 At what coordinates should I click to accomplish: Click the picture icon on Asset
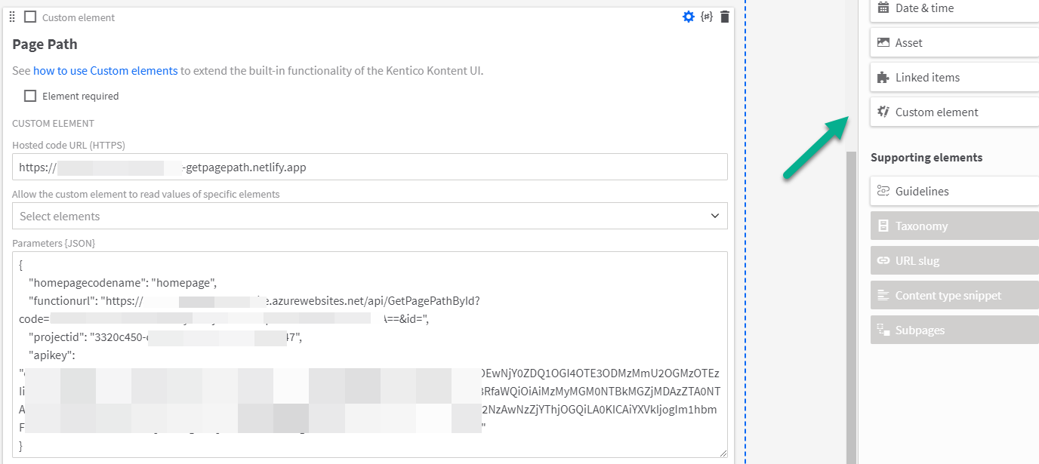pyautogui.click(x=882, y=42)
